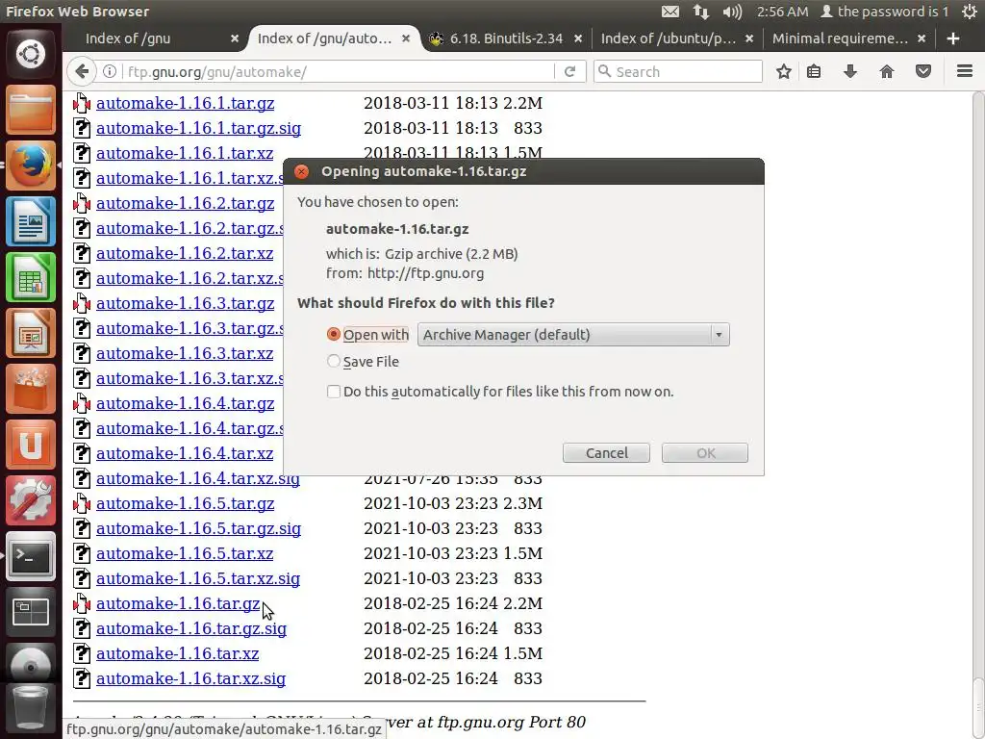Click the site information icon in address bar
Image resolution: width=985 pixels, height=739 pixels.
point(110,71)
